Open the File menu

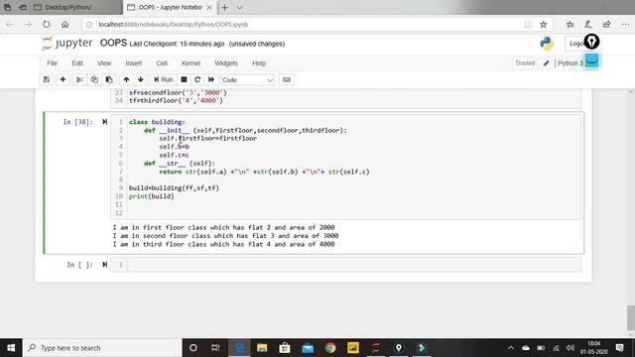(52, 63)
